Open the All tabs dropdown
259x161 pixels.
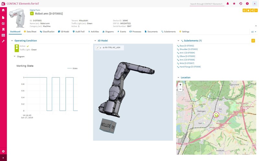point(253,32)
